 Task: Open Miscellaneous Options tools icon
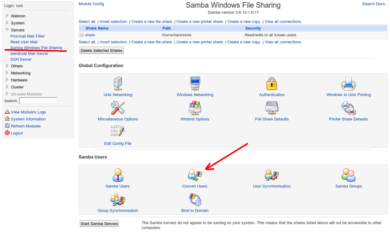click(118, 108)
